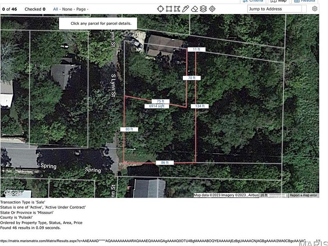Open the Legend link on map
This screenshot has width=328, height=246.
9,187
